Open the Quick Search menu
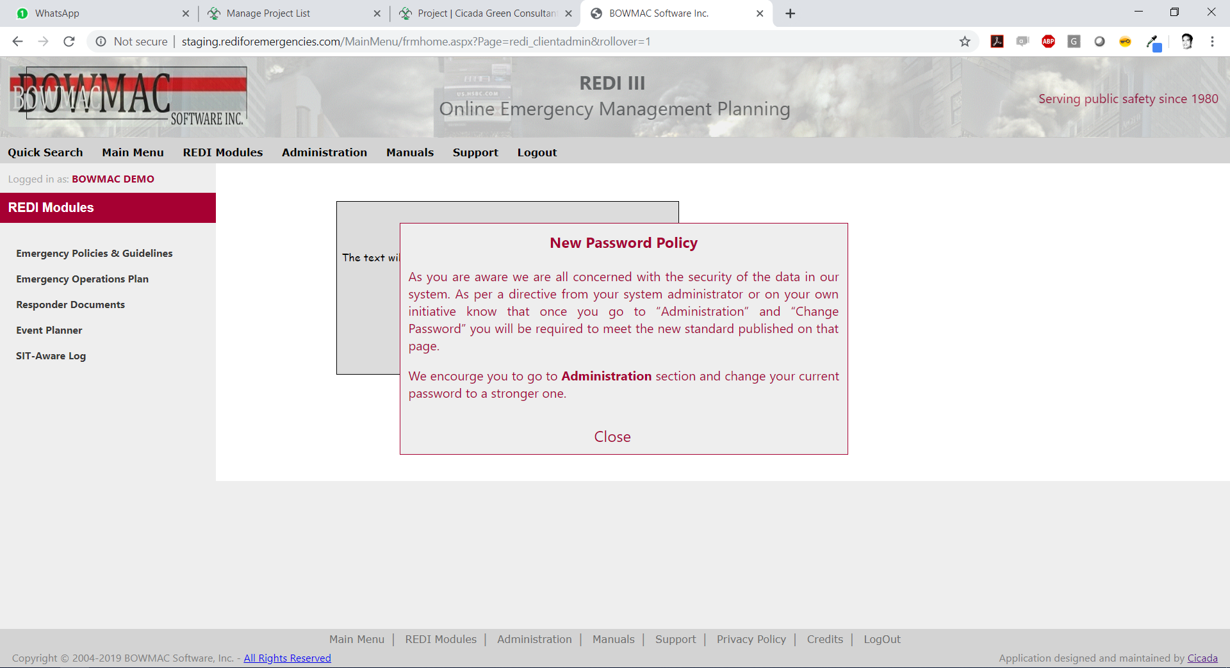This screenshot has width=1230, height=668. point(45,152)
